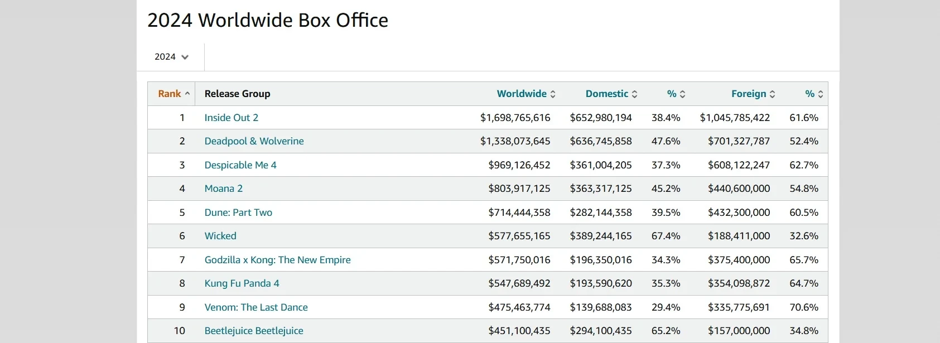Viewport: 940px width, 343px height.
Task: Open Dune: Part Two entry
Action: (x=238, y=212)
